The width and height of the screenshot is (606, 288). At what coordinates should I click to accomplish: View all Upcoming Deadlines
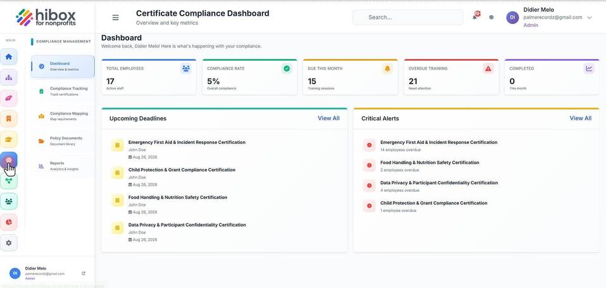[x=329, y=118]
